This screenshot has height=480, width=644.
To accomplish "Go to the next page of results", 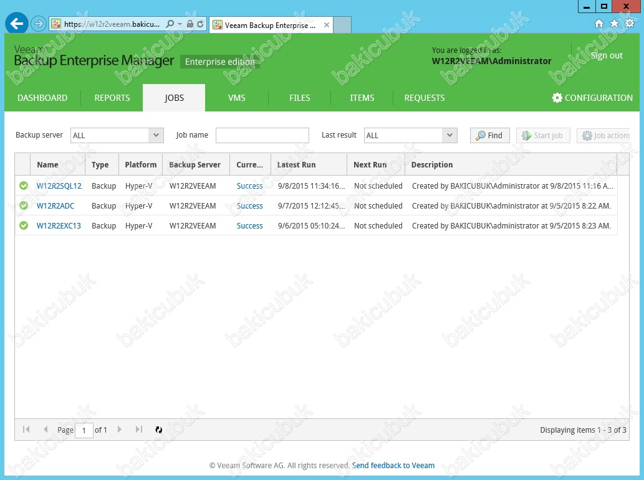I will (x=120, y=430).
